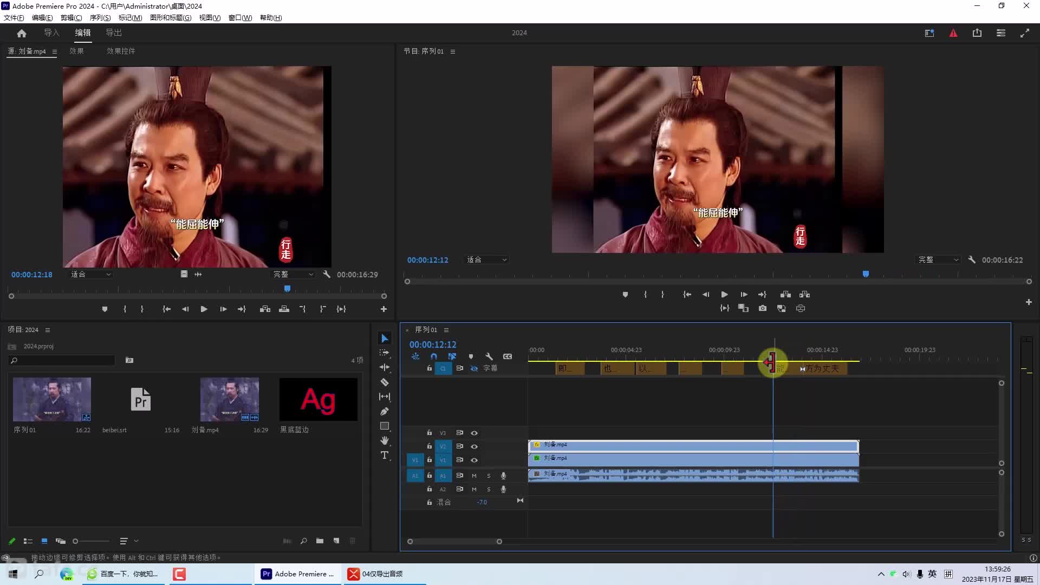Open Project 2024 panel menu
Viewport: 1040px width, 585px height.
tap(48, 330)
